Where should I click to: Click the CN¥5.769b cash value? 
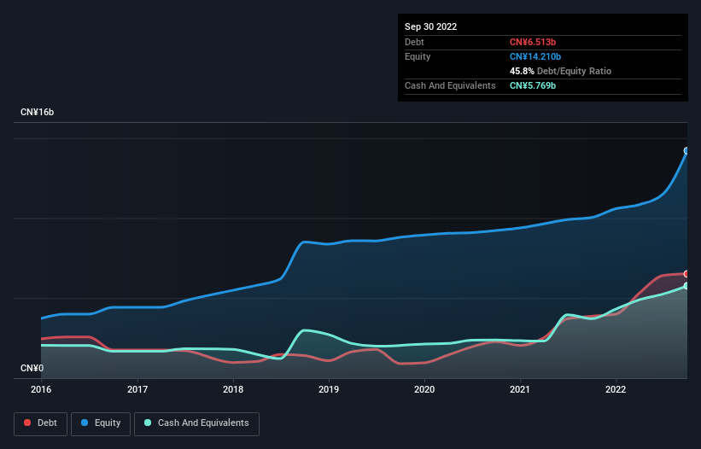(x=533, y=85)
